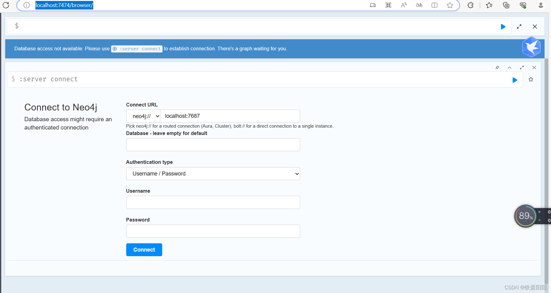This screenshot has width=551, height=293.
Task: Rerun the :server connect frame command
Action: coord(515,80)
